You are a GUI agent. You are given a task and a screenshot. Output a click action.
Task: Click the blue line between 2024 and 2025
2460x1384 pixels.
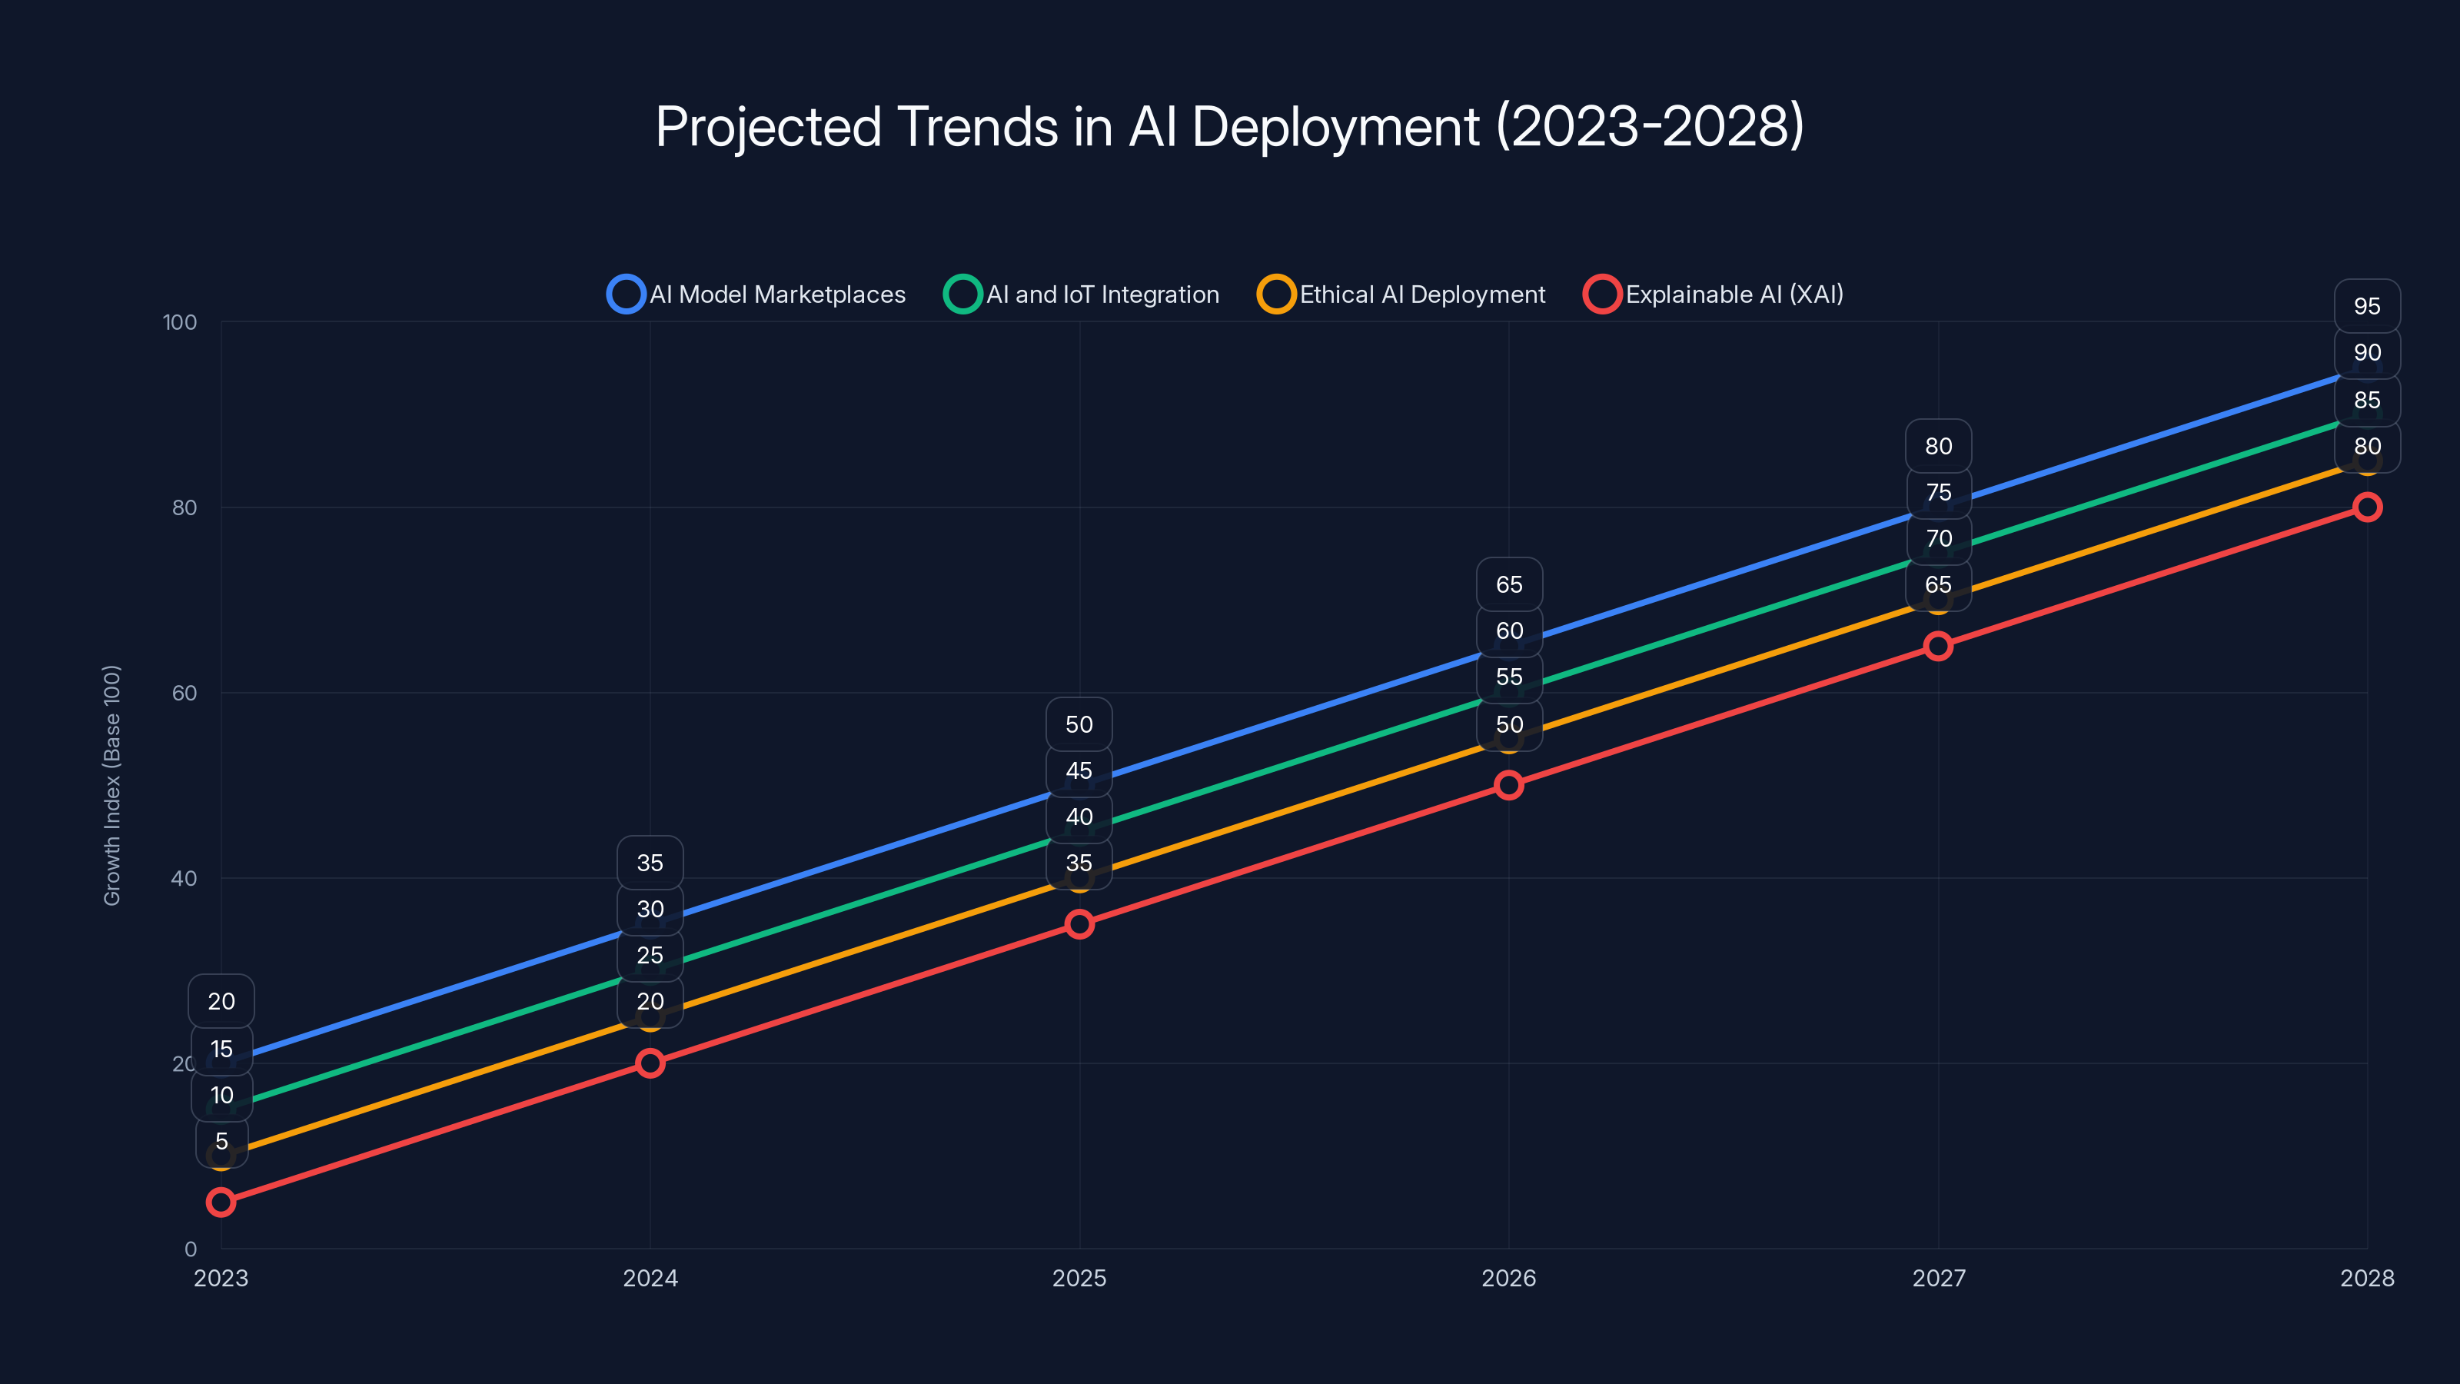[865, 855]
